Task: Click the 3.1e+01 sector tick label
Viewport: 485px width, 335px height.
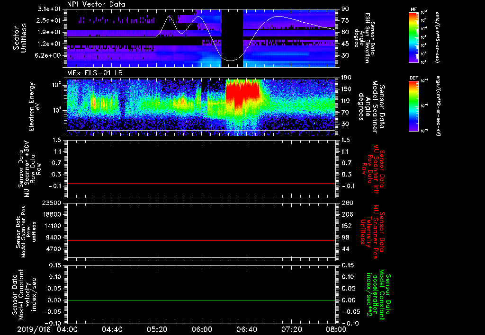Action: pos(49,9)
